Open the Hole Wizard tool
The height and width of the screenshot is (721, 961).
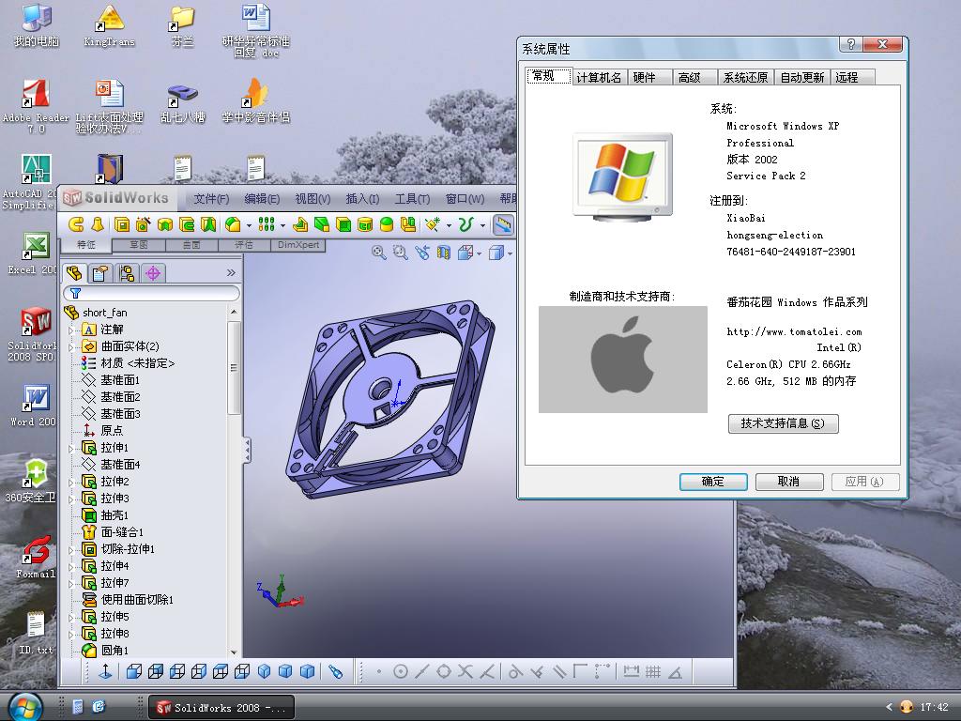point(143,225)
